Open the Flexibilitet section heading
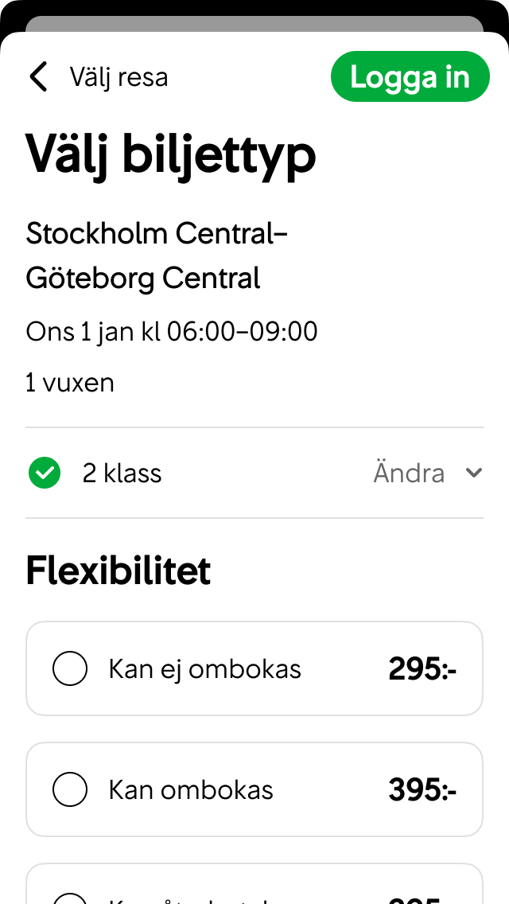Image resolution: width=509 pixels, height=904 pixels. [x=118, y=570]
